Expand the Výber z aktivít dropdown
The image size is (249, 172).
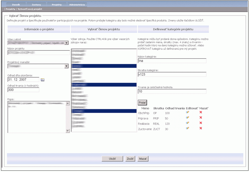tap(67, 43)
